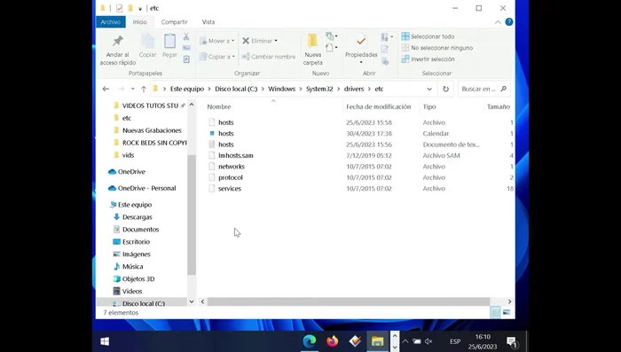
Task: Click the Pegar clipboard button
Action: click(x=169, y=46)
